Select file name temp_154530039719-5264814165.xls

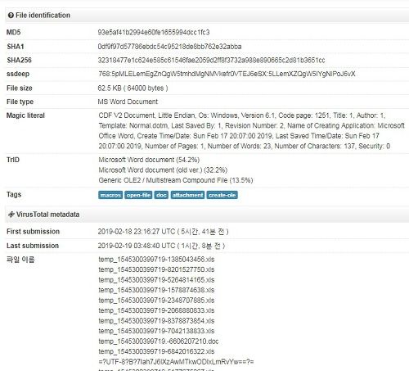point(156,280)
